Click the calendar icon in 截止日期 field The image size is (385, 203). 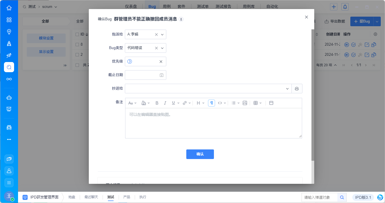click(x=161, y=75)
